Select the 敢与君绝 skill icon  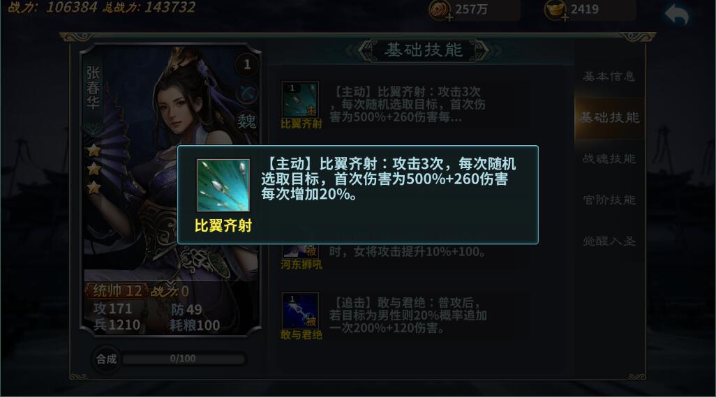point(300,310)
